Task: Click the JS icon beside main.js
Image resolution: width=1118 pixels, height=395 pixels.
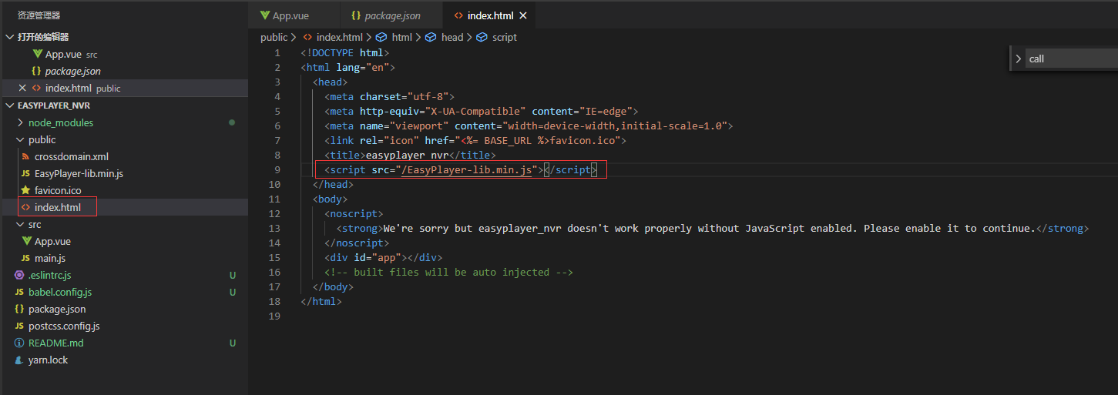Action: click(x=25, y=258)
